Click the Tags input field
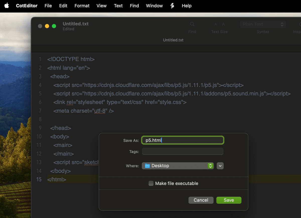This screenshot has width=301, height=218. 183,151
